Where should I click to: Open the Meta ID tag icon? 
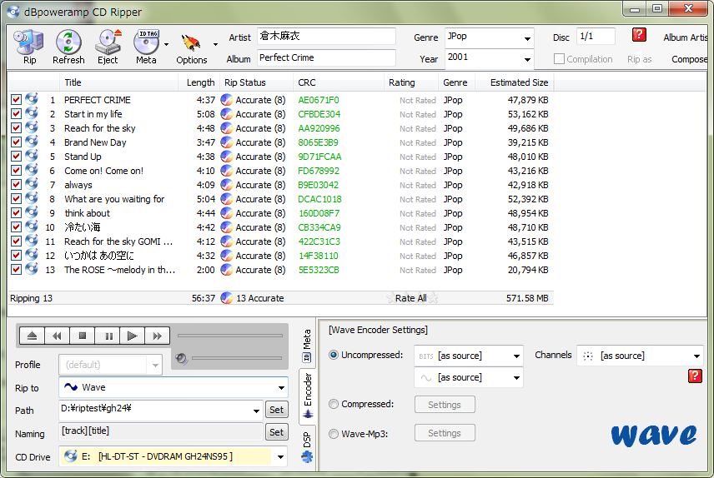[146, 42]
